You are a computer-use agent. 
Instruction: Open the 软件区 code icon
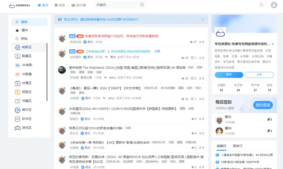point(17,119)
